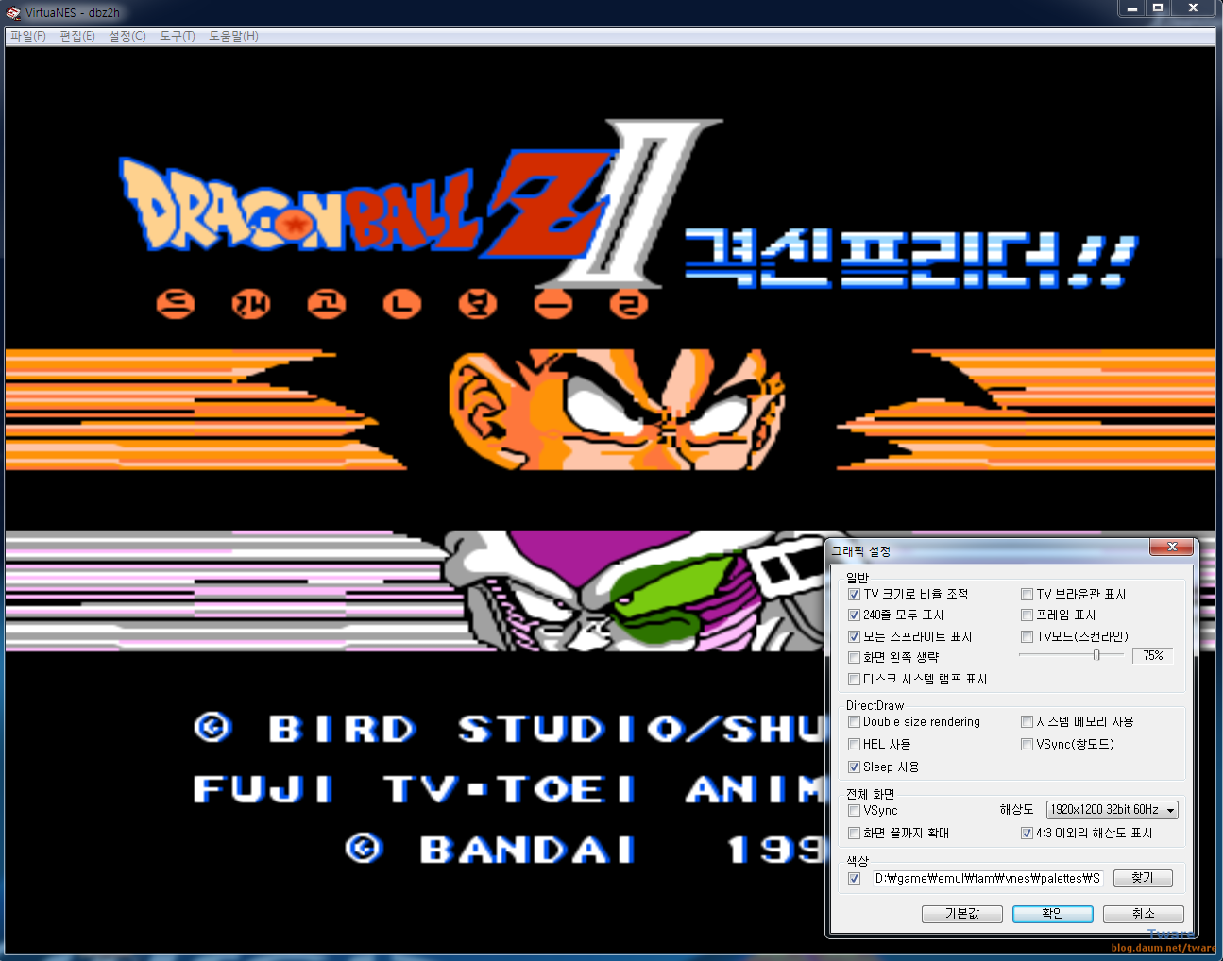Click the 찾기 browse button
Screen dimensions: 1223x961
(x=1143, y=878)
